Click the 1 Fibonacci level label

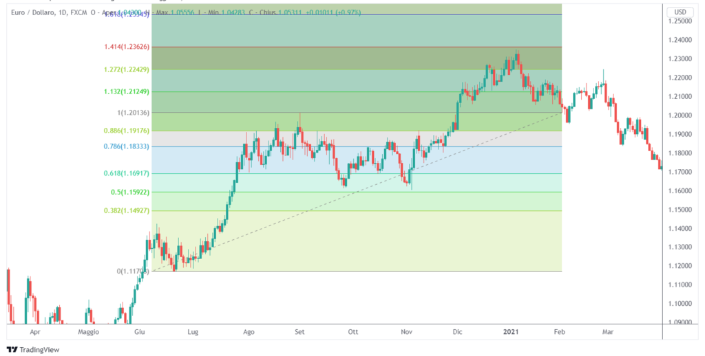[133, 113]
